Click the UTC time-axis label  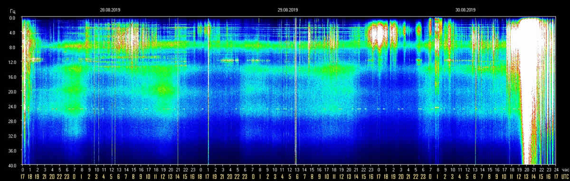565,176
